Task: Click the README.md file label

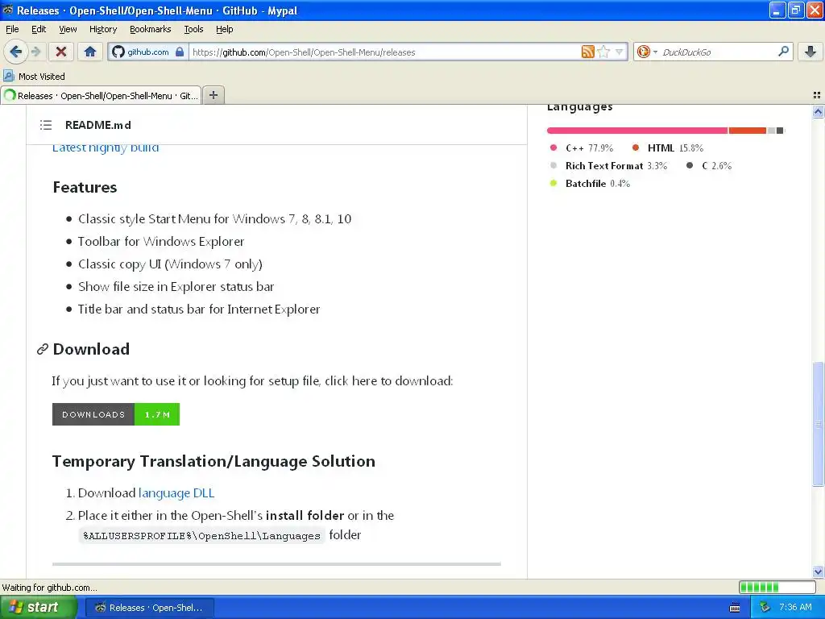Action: pos(97,125)
